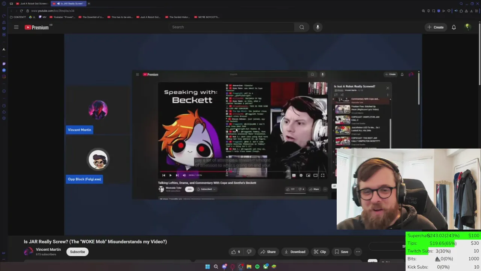This screenshot has height=271, width=481.
Task: Click the magnifier search button
Action: tap(302, 27)
